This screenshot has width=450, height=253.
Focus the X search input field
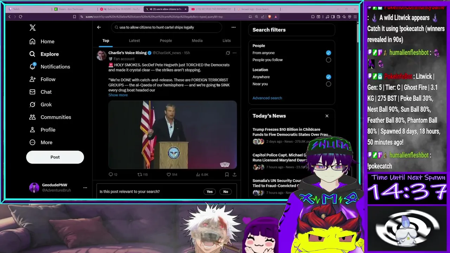(x=167, y=27)
